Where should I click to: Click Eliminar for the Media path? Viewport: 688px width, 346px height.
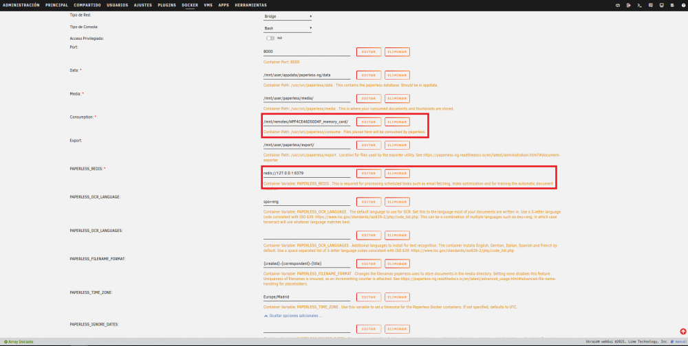[x=397, y=99]
